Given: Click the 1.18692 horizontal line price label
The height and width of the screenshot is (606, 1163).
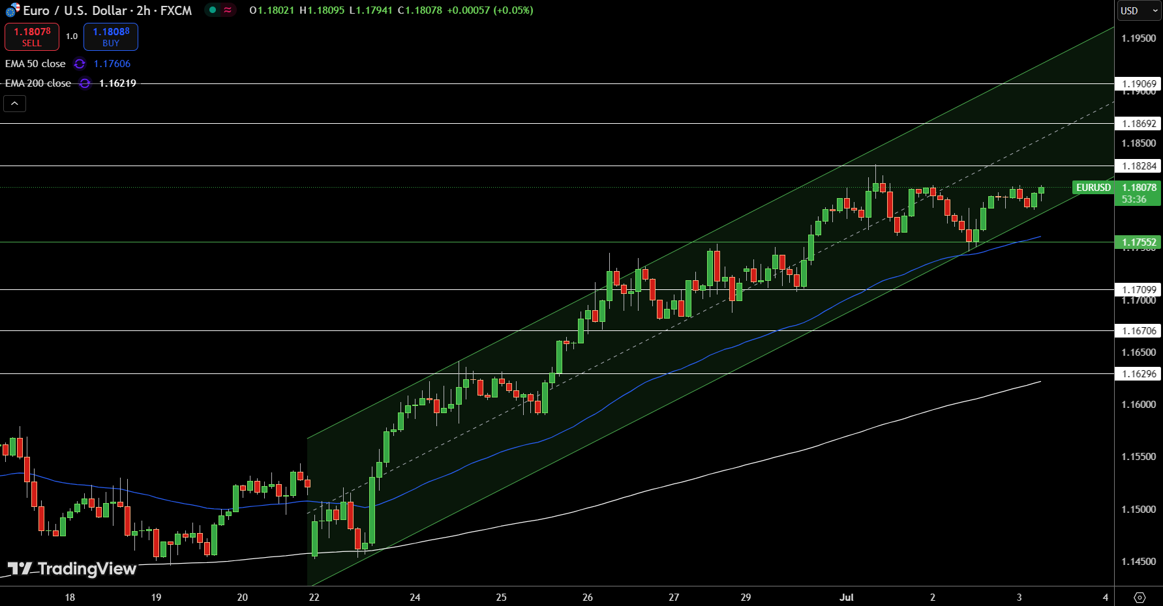Looking at the screenshot, I should pos(1139,123).
